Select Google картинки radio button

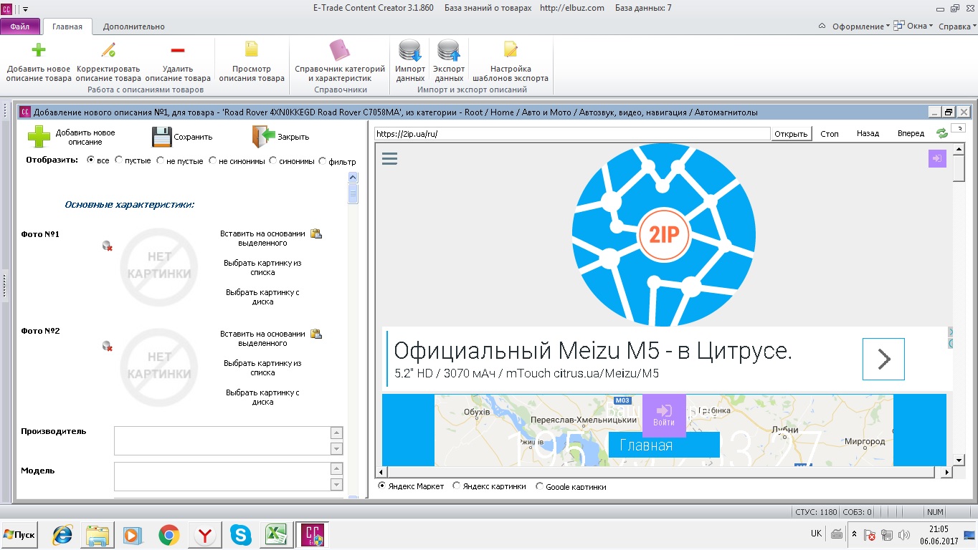539,486
